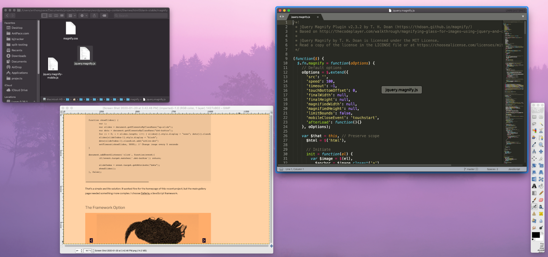Screen dimensions: 548x257
Task: Open AirDrop in Finder sidebar
Action: (16, 67)
